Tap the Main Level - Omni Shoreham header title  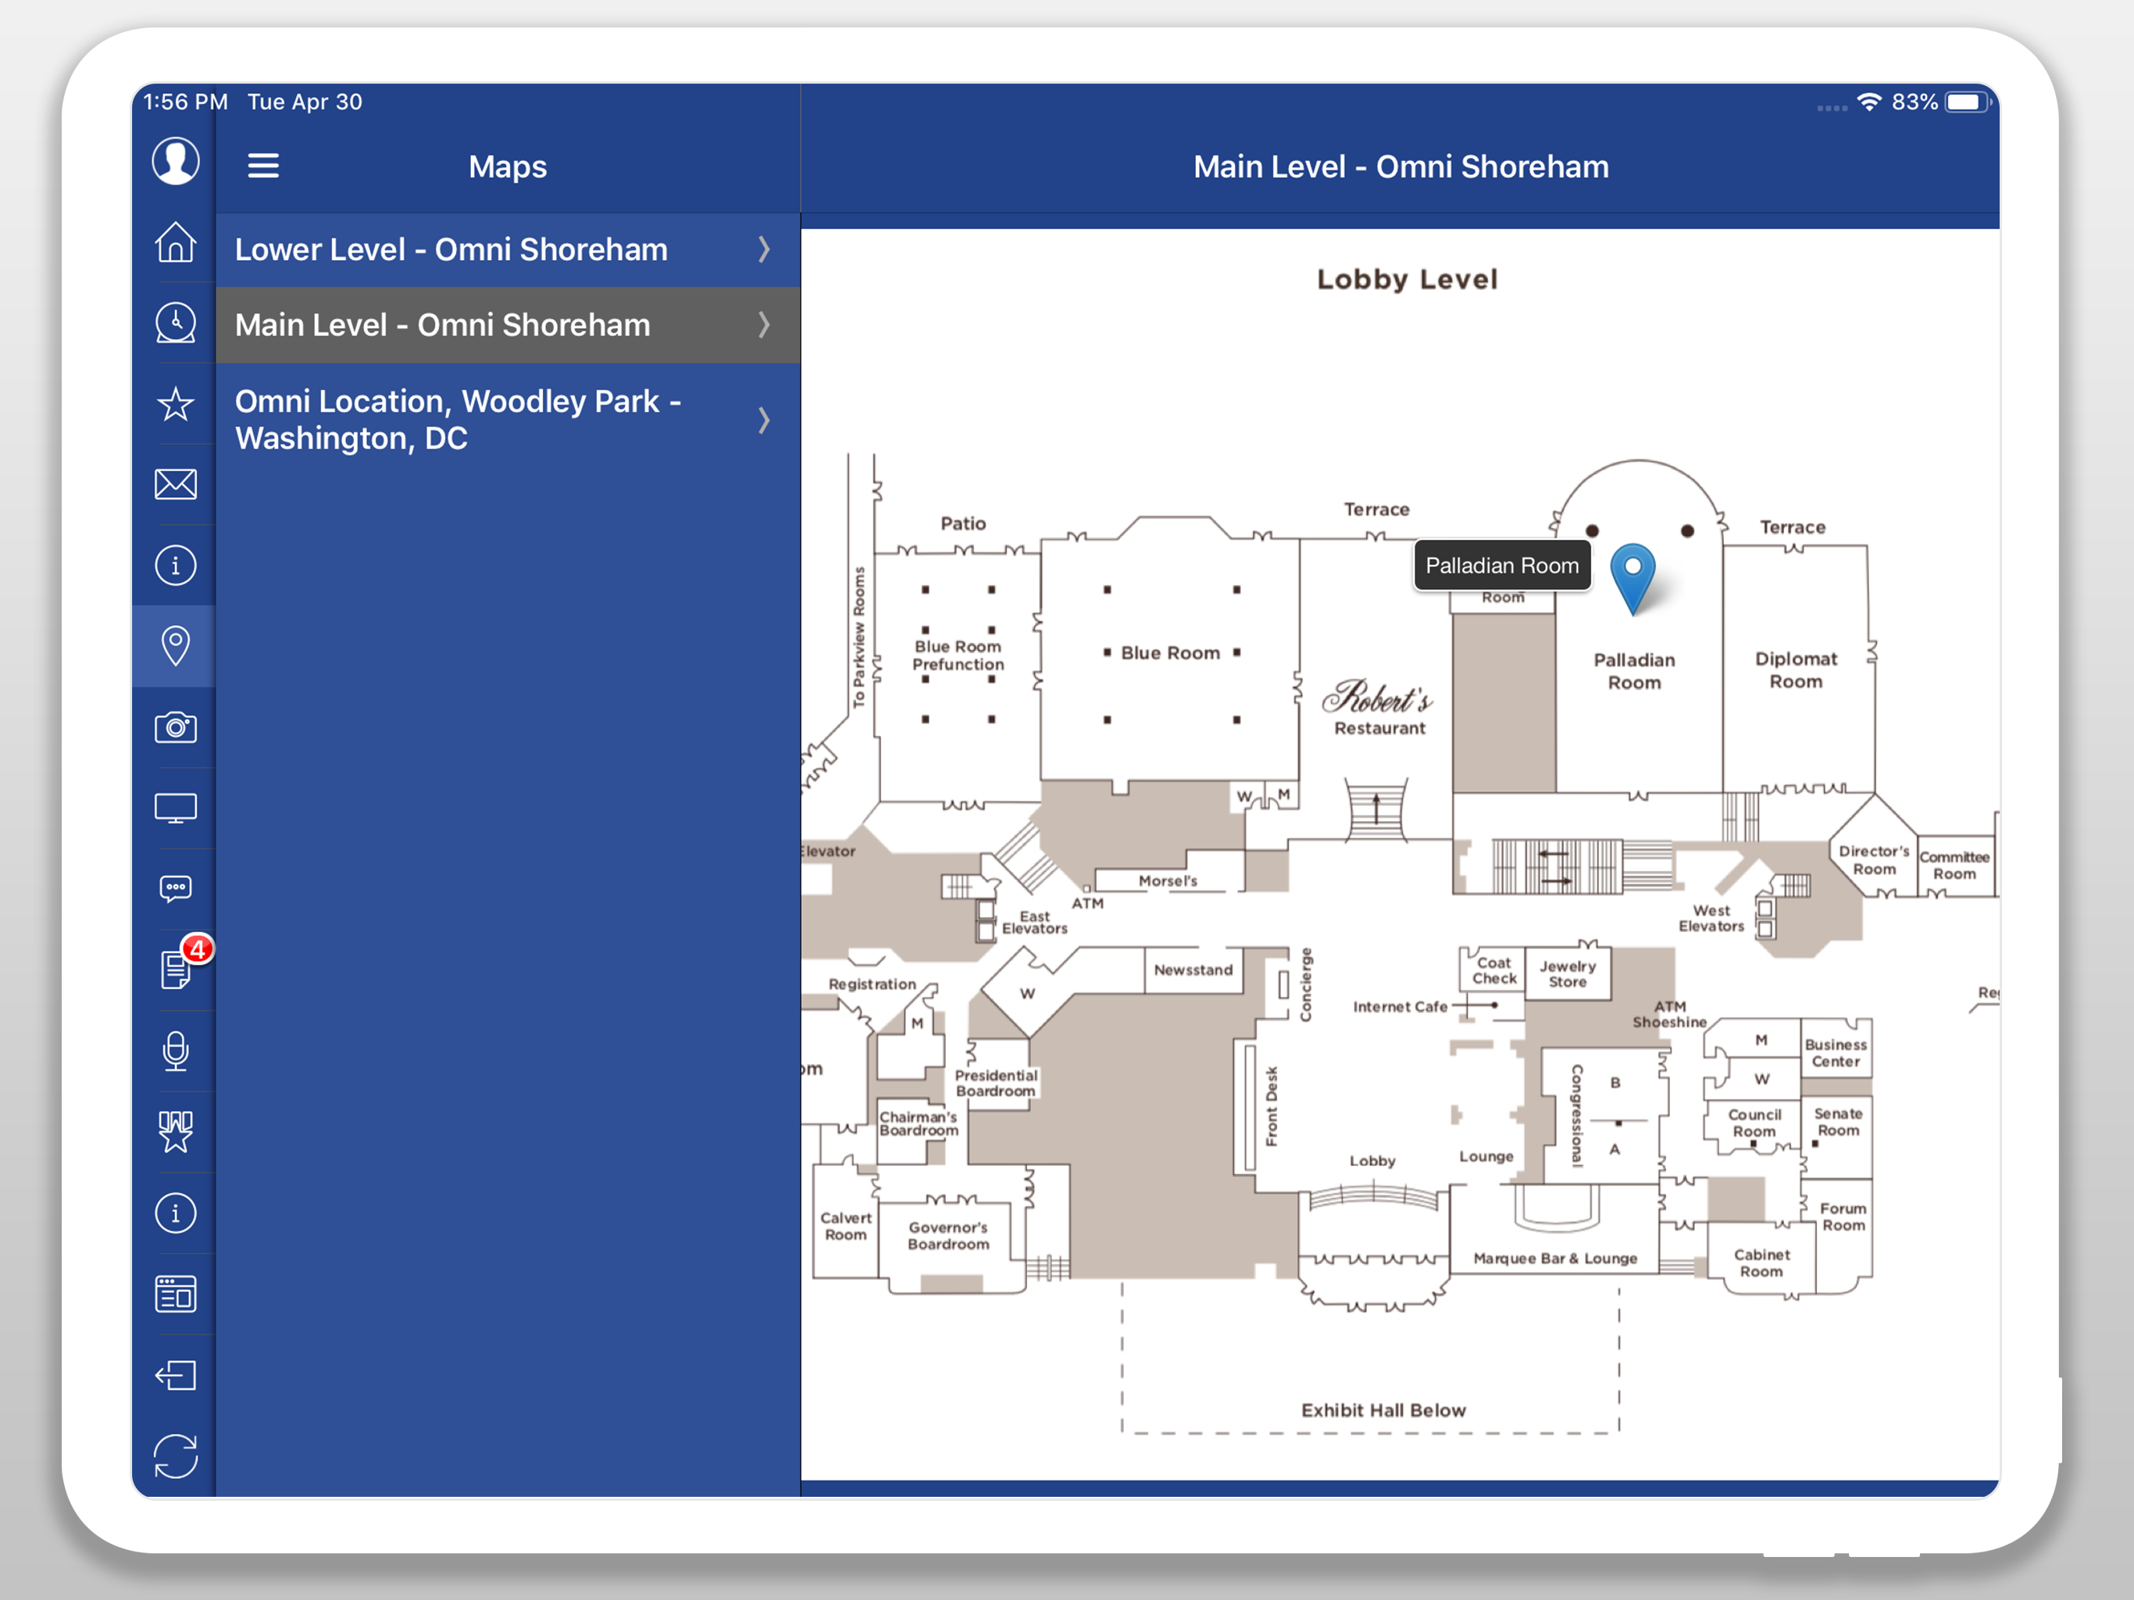[x=1401, y=167]
